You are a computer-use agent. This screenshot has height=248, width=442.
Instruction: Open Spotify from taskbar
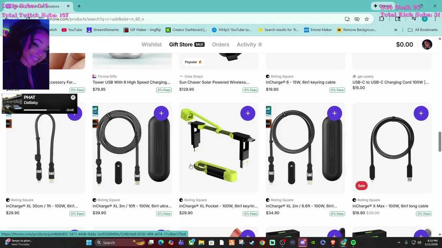pos(353,242)
